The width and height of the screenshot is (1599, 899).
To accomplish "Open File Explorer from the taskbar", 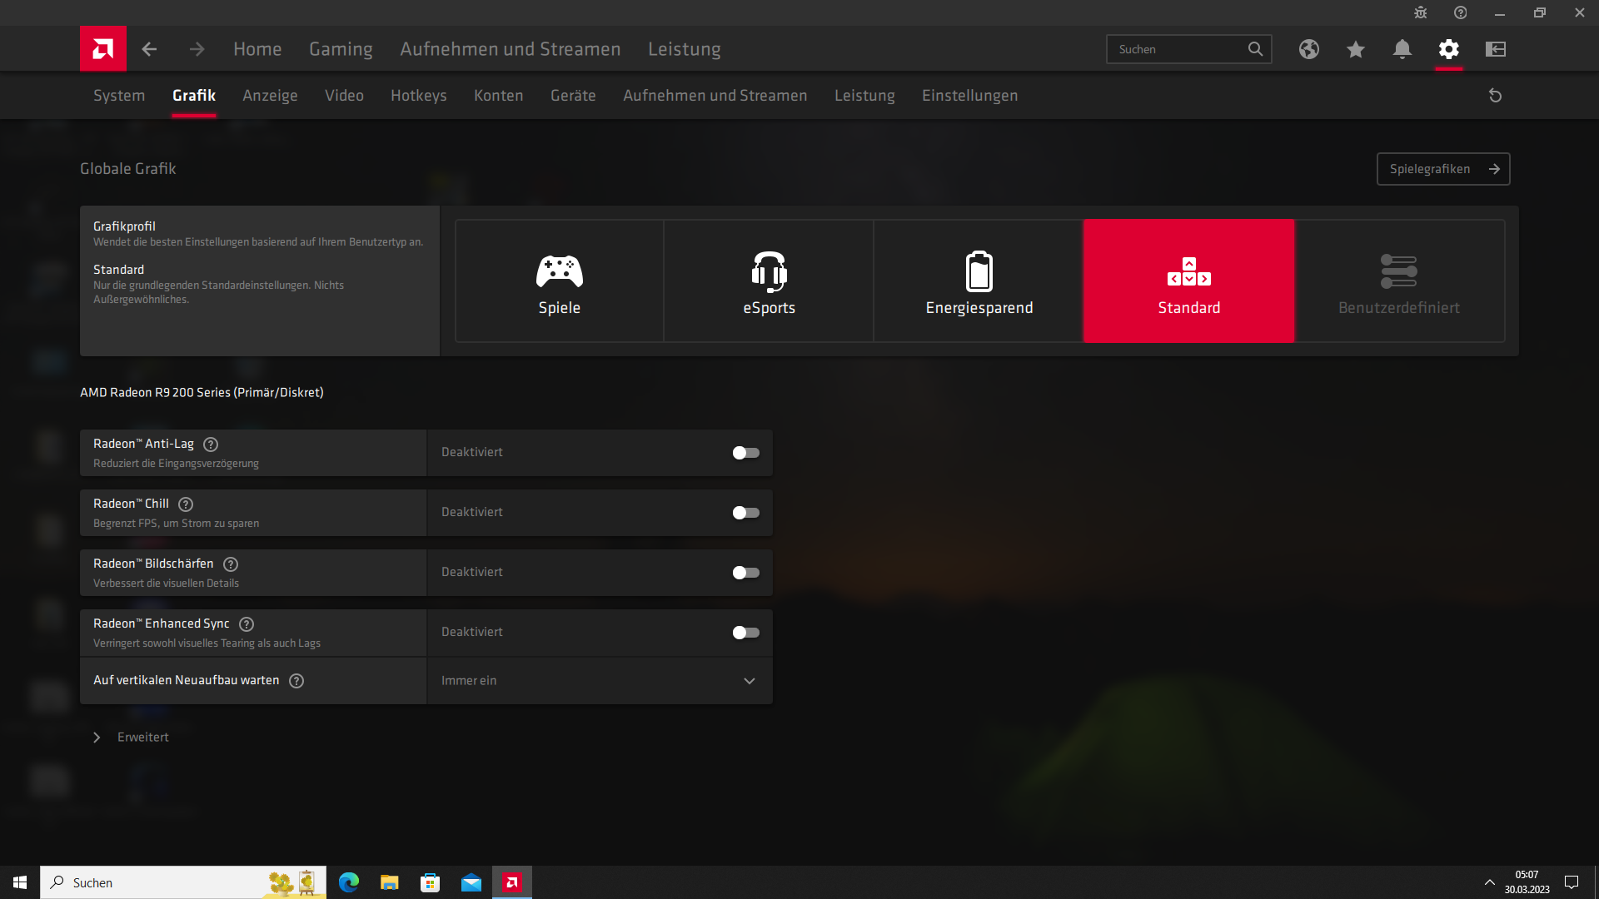I will coord(390,882).
